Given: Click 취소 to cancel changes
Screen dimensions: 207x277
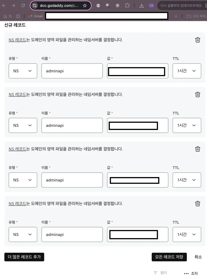Looking at the screenshot, I should 198,257.
